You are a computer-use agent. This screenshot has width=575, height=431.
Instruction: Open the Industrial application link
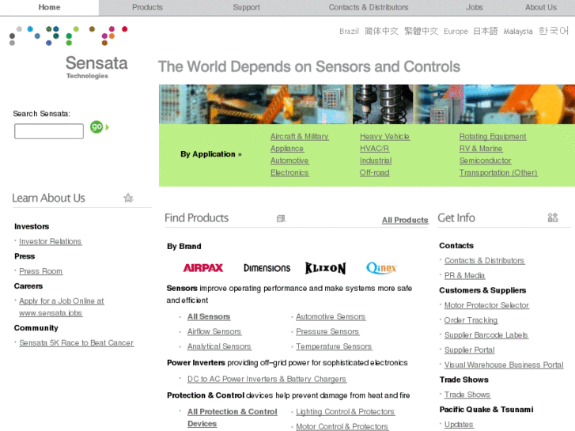376,161
